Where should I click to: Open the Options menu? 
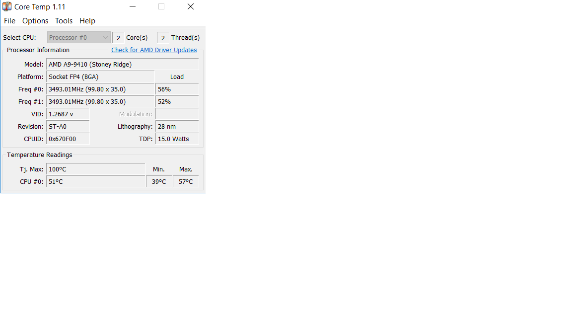[35, 21]
